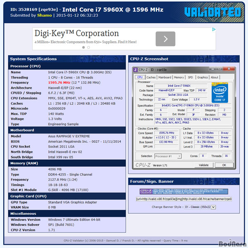Click the Intel Core i7 inside badge
248x248 pixels.
(220, 93)
